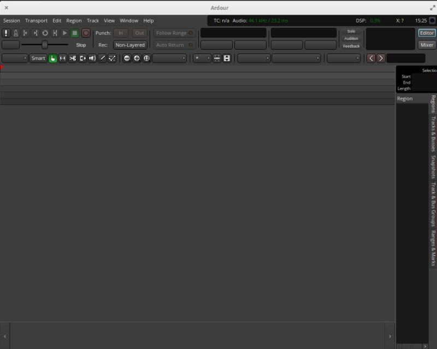Select the scissors edit tool
This screenshot has height=349, width=437.
[x=73, y=58]
